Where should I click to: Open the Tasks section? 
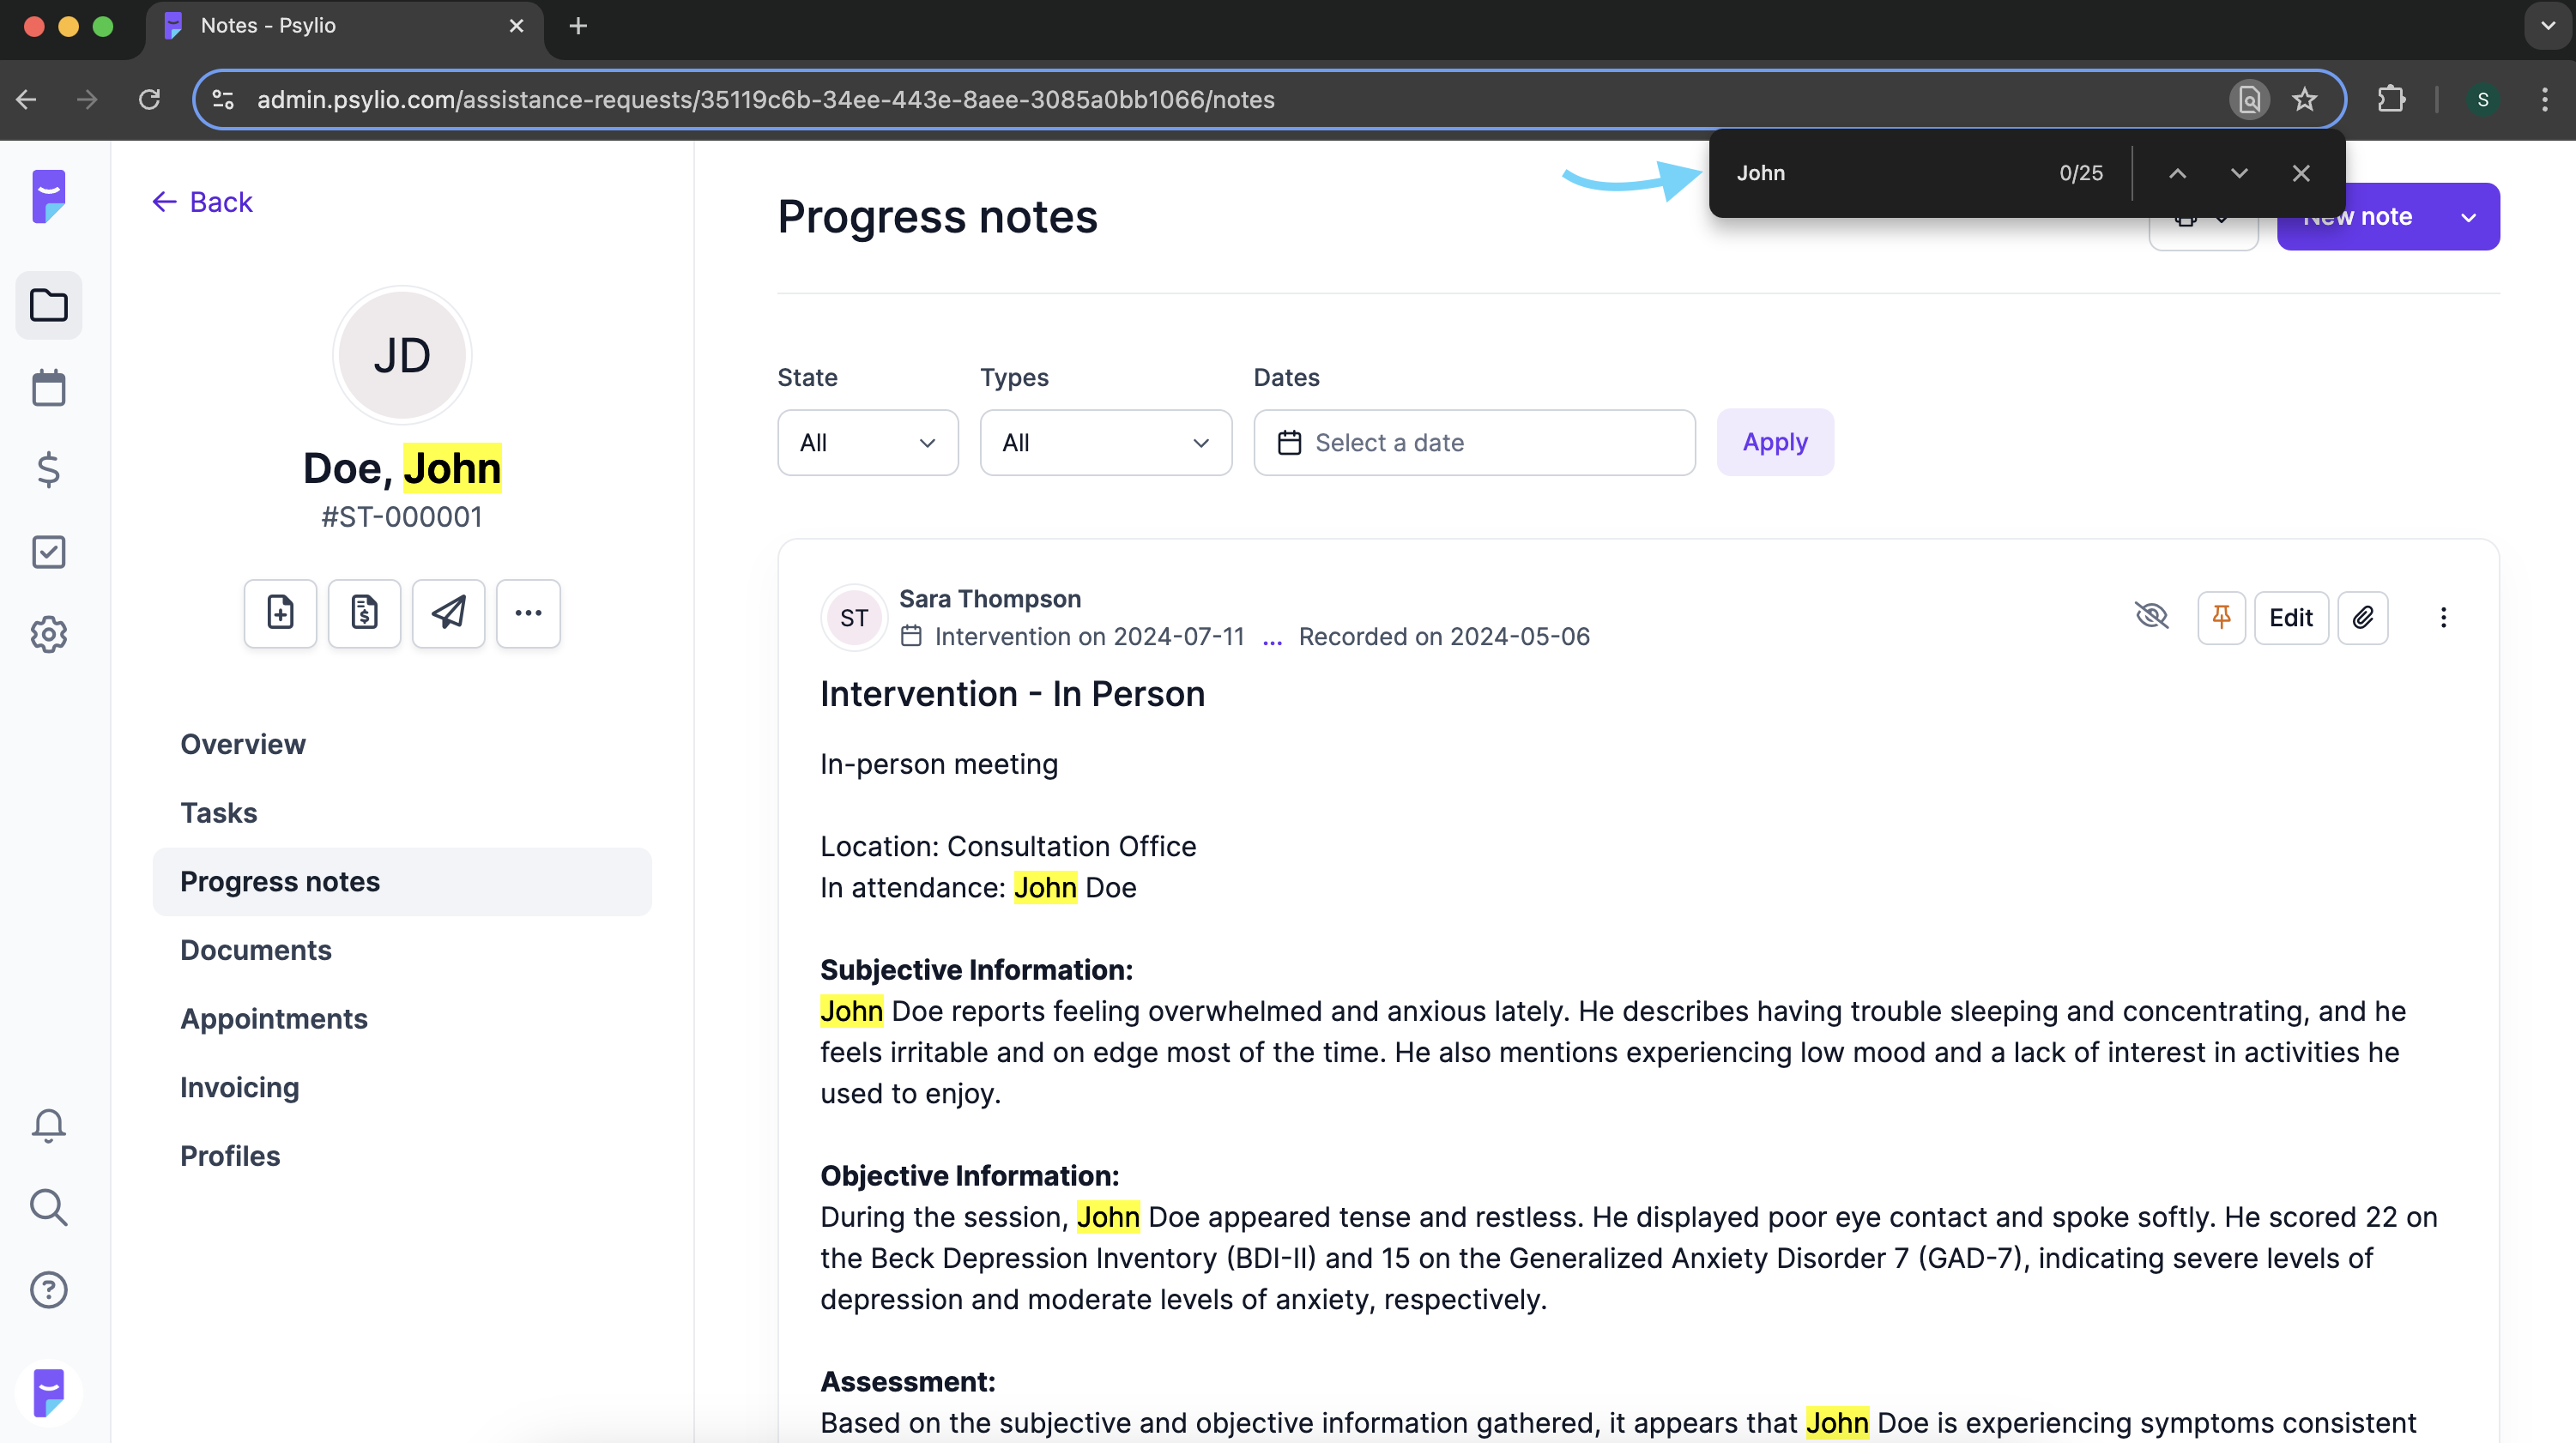click(x=219, y=813)
